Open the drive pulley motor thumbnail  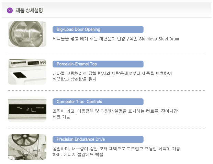(x=27, y=147)
